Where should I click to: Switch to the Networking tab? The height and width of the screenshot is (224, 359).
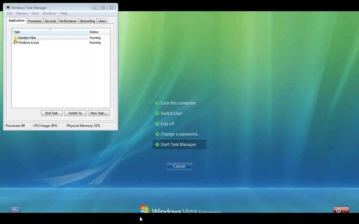point(87,21)
